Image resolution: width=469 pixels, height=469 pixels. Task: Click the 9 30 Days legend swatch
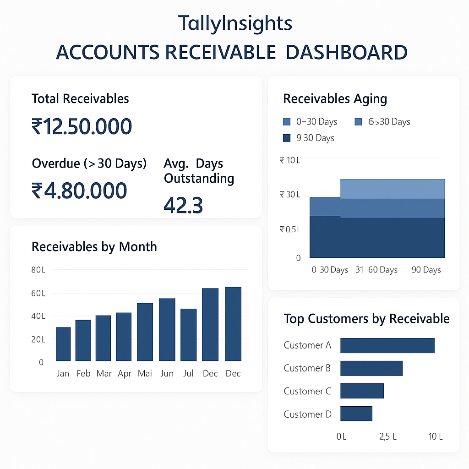[287, 138]
